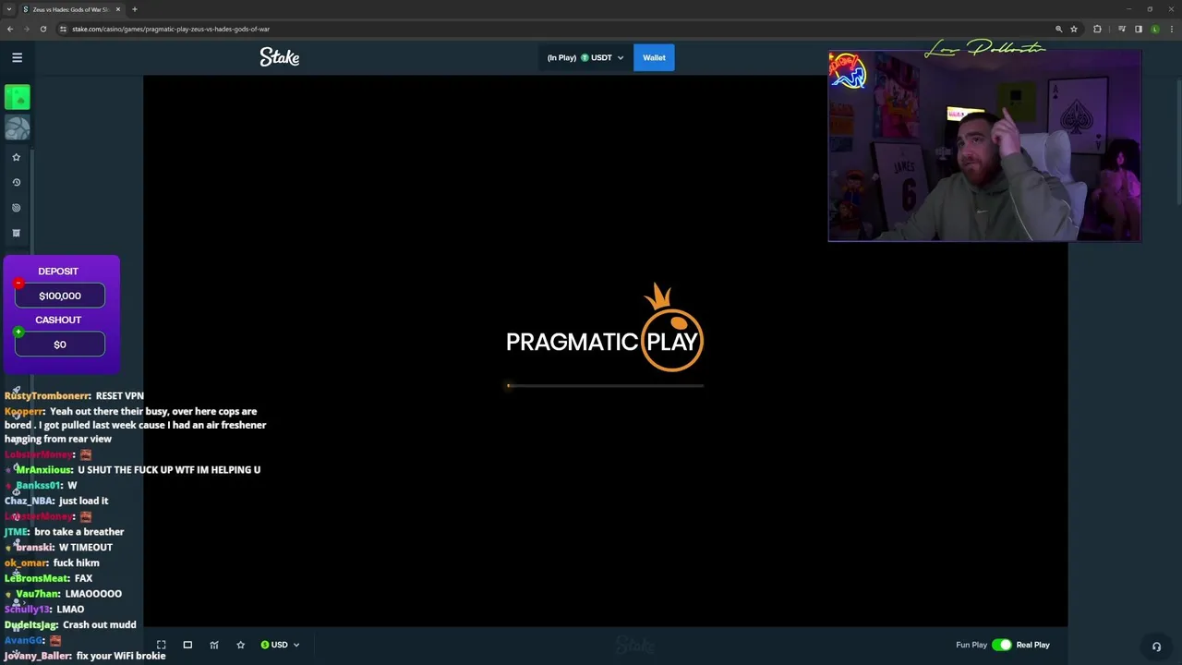
Task: Open the USD currency dropdown
Action: click(280, 645)
